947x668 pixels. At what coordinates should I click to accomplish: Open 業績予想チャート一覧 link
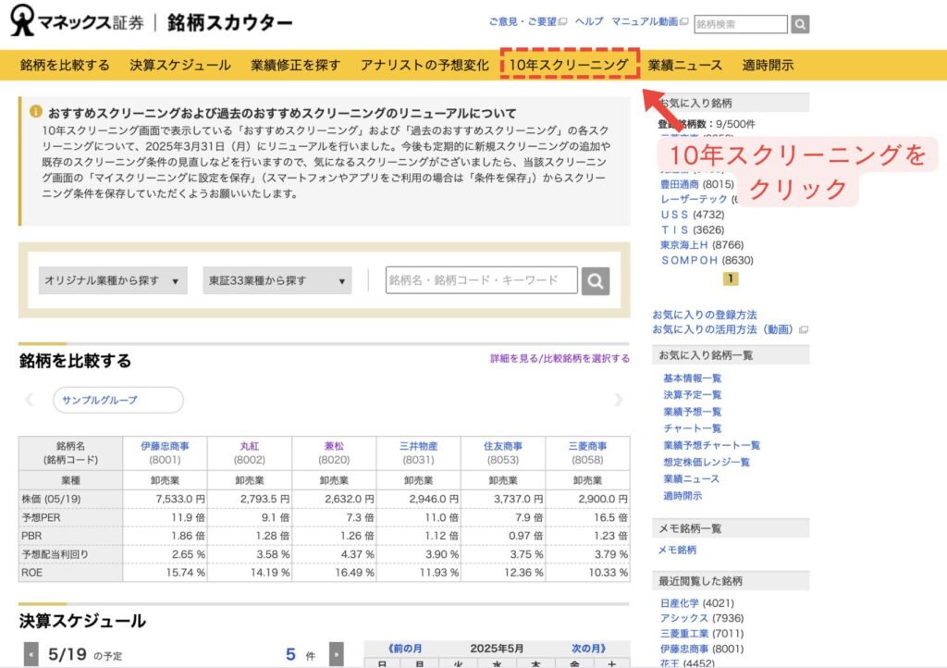pyautogui.click(x=711, y=445)
